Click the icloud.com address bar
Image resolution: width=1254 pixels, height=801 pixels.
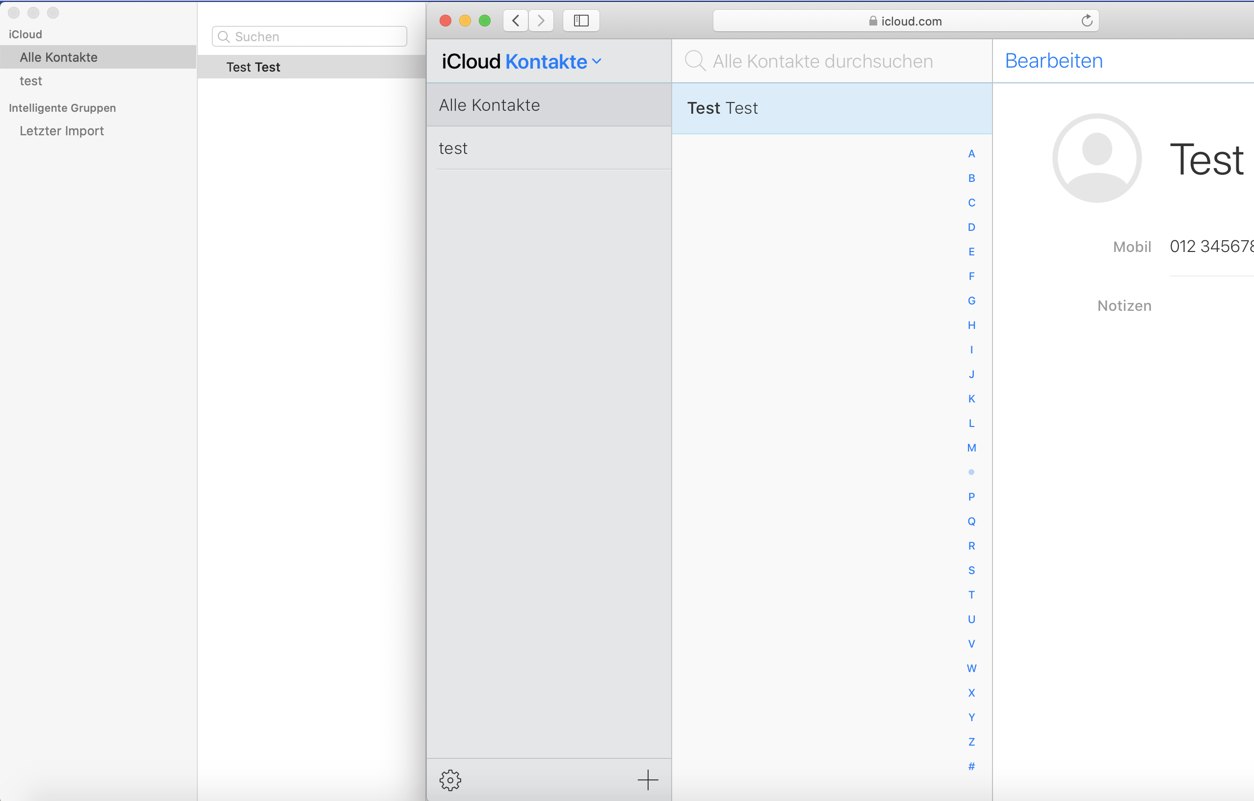tap(905, 21)
